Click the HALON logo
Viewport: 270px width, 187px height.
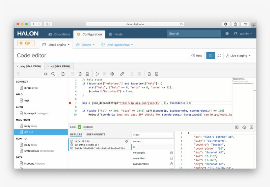pyautogui.click(x=28, y=33)
